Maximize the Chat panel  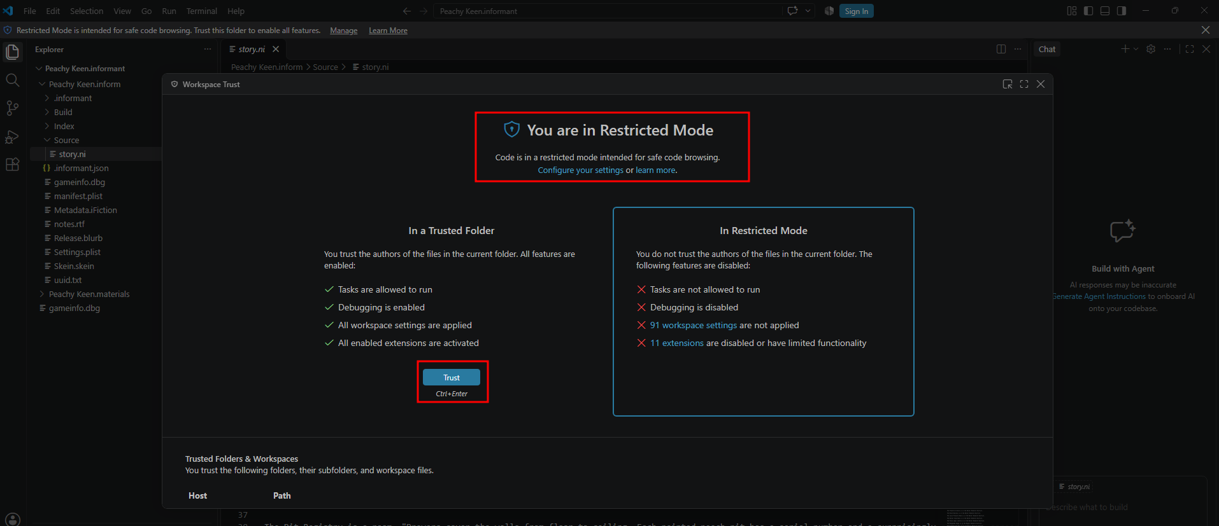coord(1190,49)
